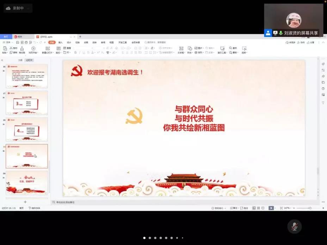Click the Format Painter (格式刷) icon

[x=22, y=49]
